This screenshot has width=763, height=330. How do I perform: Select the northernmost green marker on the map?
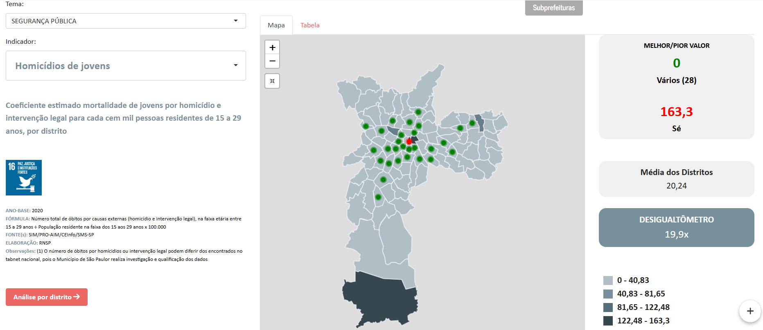pyautogui.click(x=418, y=112)
